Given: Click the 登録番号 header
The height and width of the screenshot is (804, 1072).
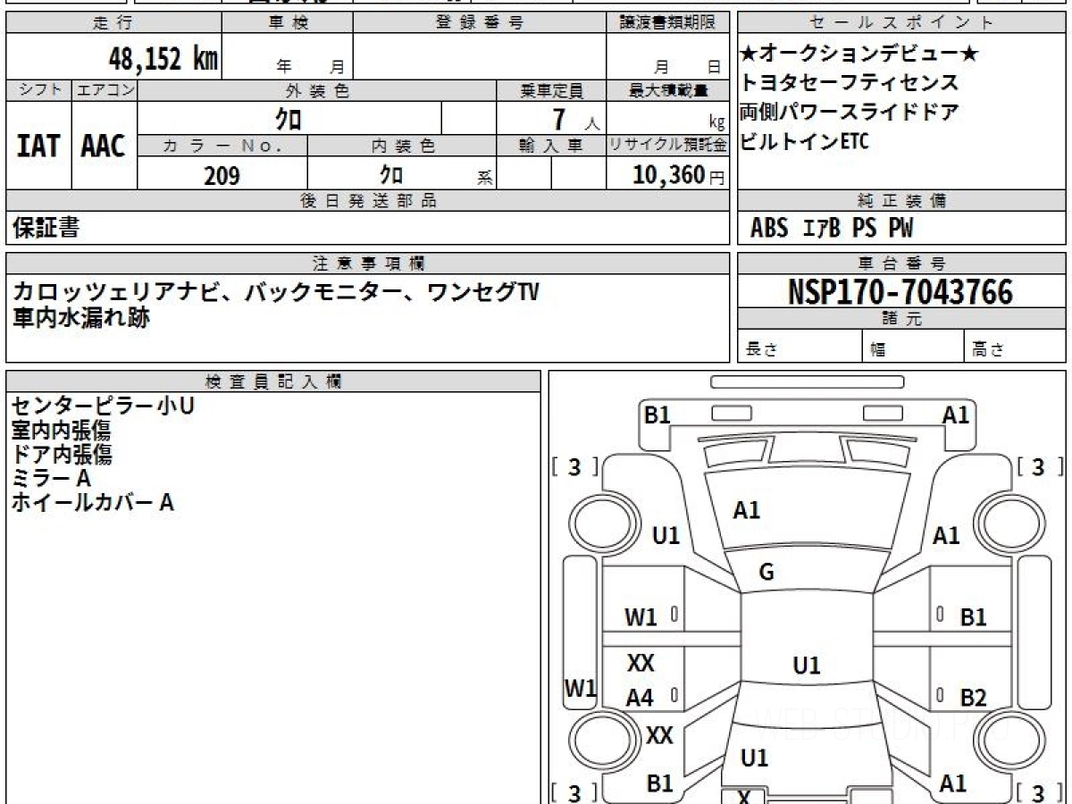Looking at the screenshot, I should pos(480,23).
